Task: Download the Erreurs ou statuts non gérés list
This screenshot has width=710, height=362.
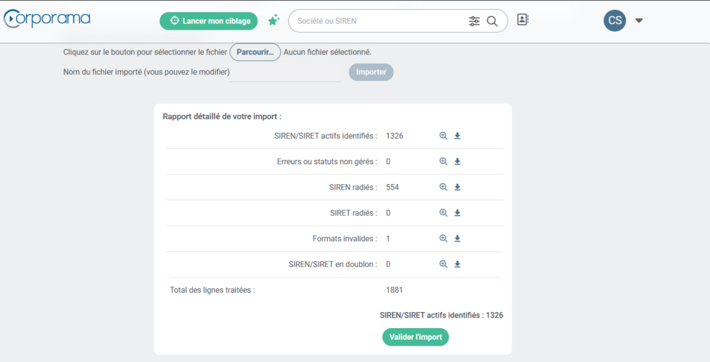Action: pos(458,162)
